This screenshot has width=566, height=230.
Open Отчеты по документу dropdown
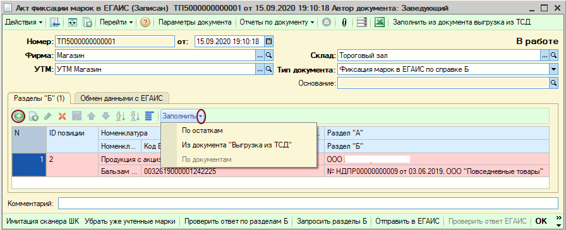coord(277,22)
